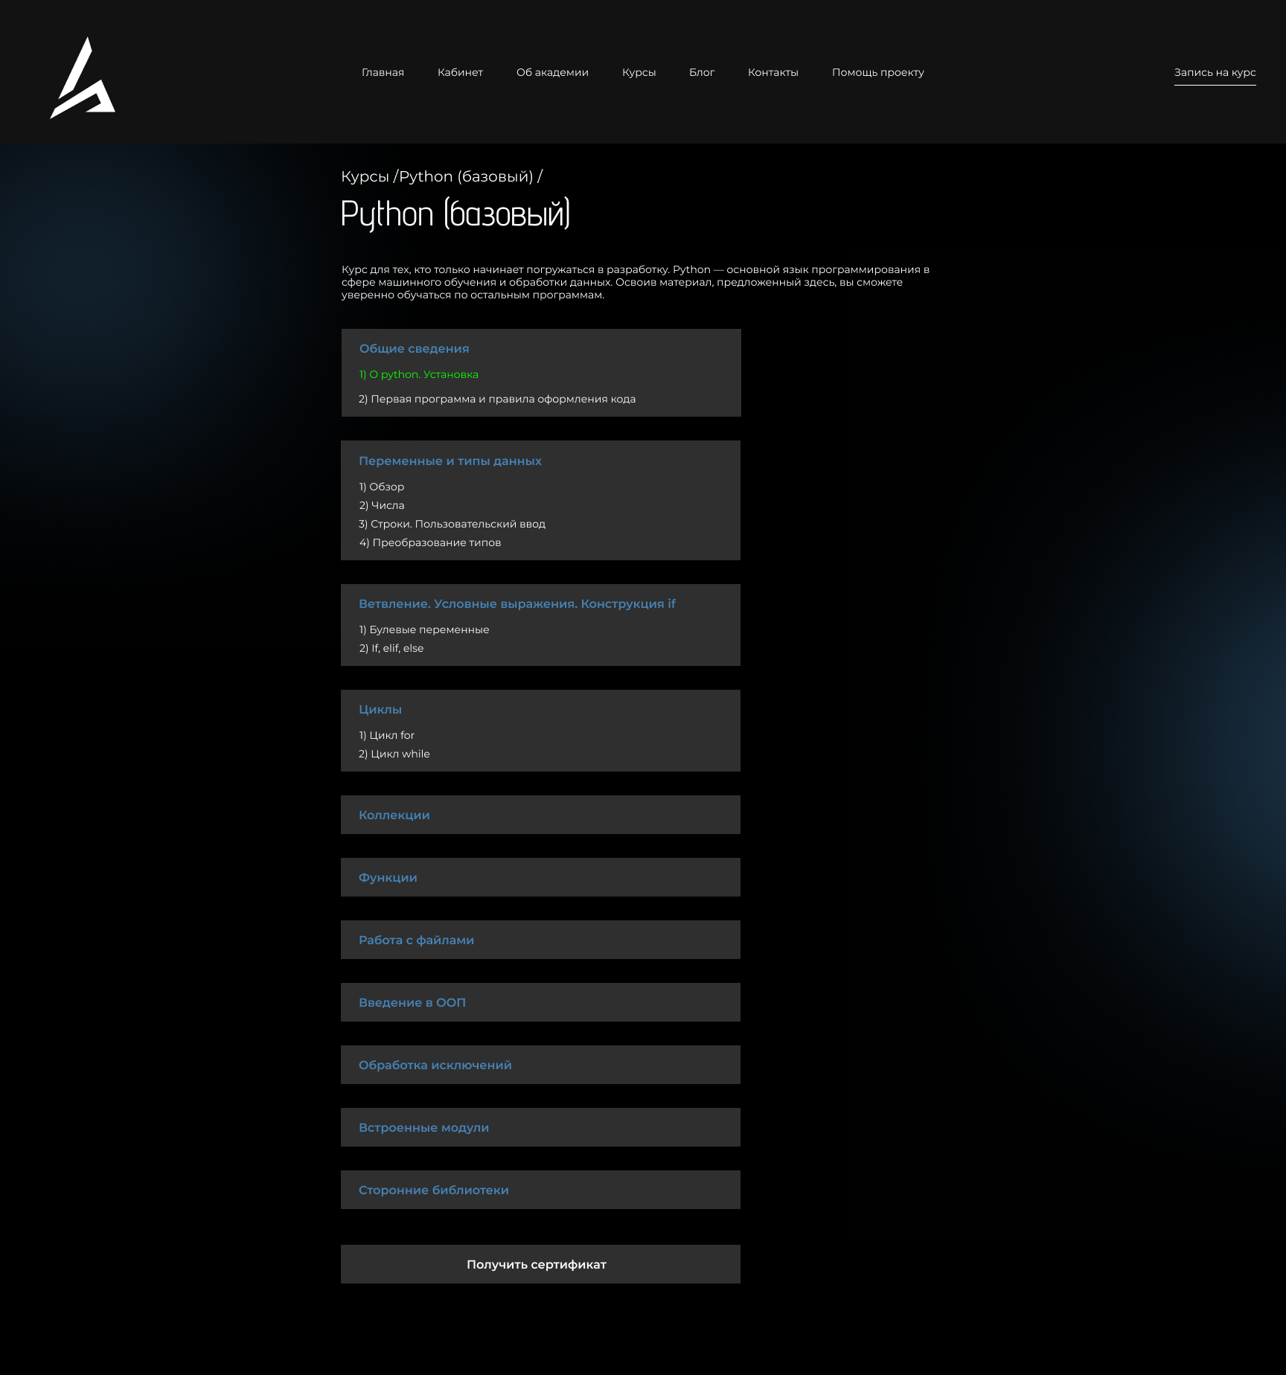Screen dimensions: 1286x1375
Task: Click the academy logo icon
Action: pos(83,78)
